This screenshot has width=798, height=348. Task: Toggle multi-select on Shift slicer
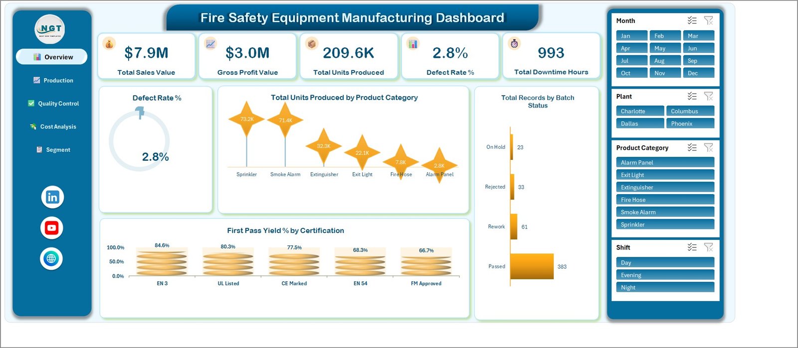click(692, 247)
